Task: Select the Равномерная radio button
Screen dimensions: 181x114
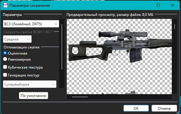Action: 5,59
